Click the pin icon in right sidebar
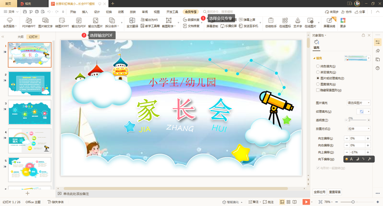This screenshot has width=383, height=206. 378,51
